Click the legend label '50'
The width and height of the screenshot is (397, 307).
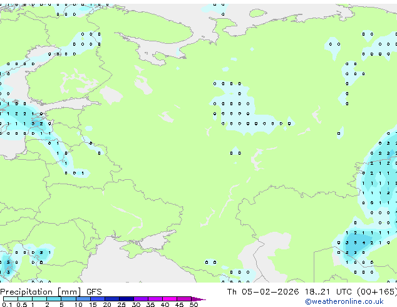tap(193, 304)
